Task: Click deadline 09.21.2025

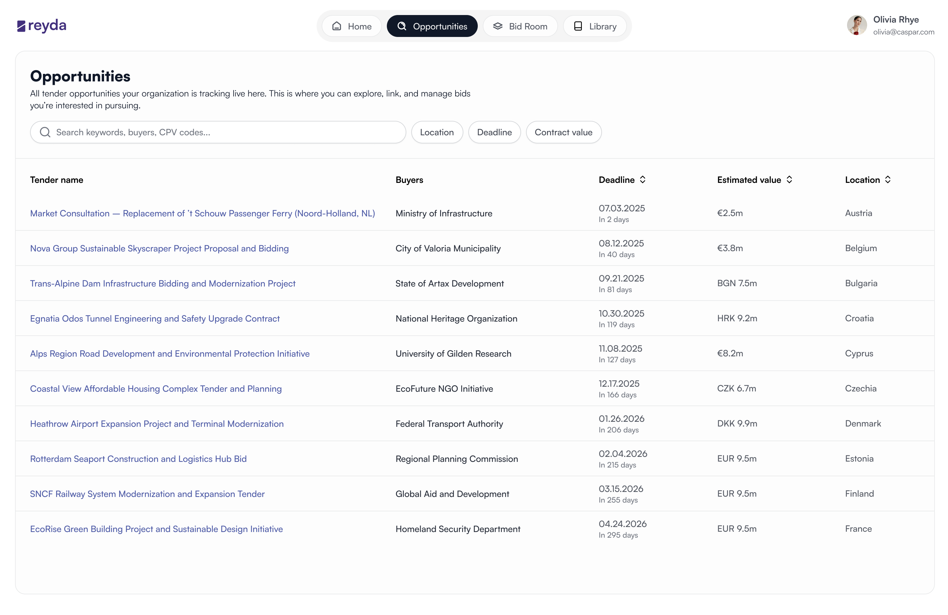Action: tap(621, 278)
